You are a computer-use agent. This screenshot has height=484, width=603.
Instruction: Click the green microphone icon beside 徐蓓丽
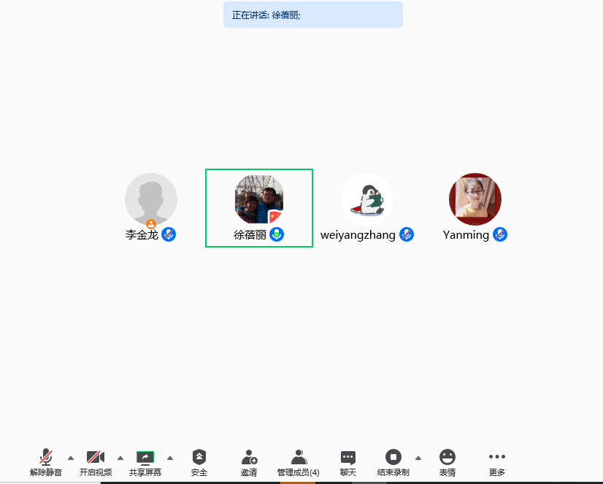click(x=277, y=234)
